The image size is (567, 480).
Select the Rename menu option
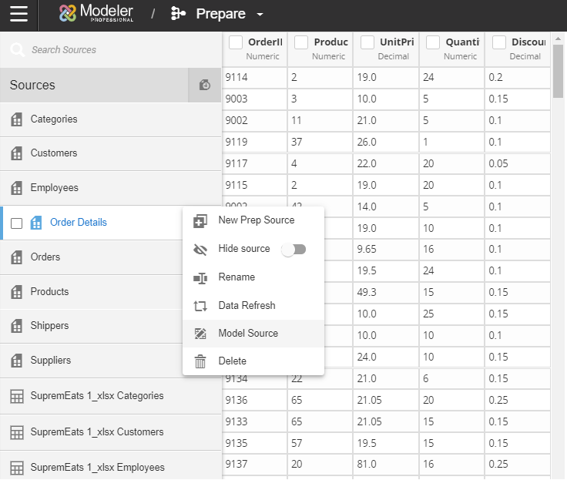pos(237,277)
